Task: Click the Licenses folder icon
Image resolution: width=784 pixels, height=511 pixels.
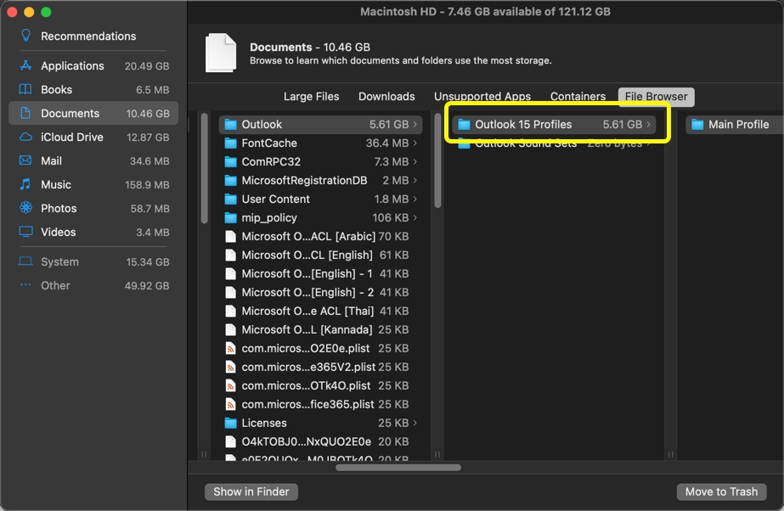Action: (230, 423)
